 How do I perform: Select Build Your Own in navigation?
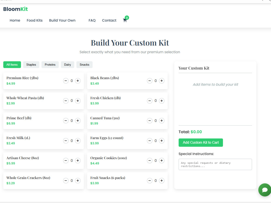tap(62, 20)
